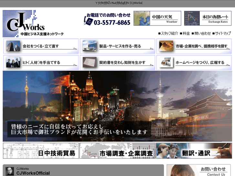Click the CJ Works logo
Screen dimensions: 235x176
tap(33, 24)
